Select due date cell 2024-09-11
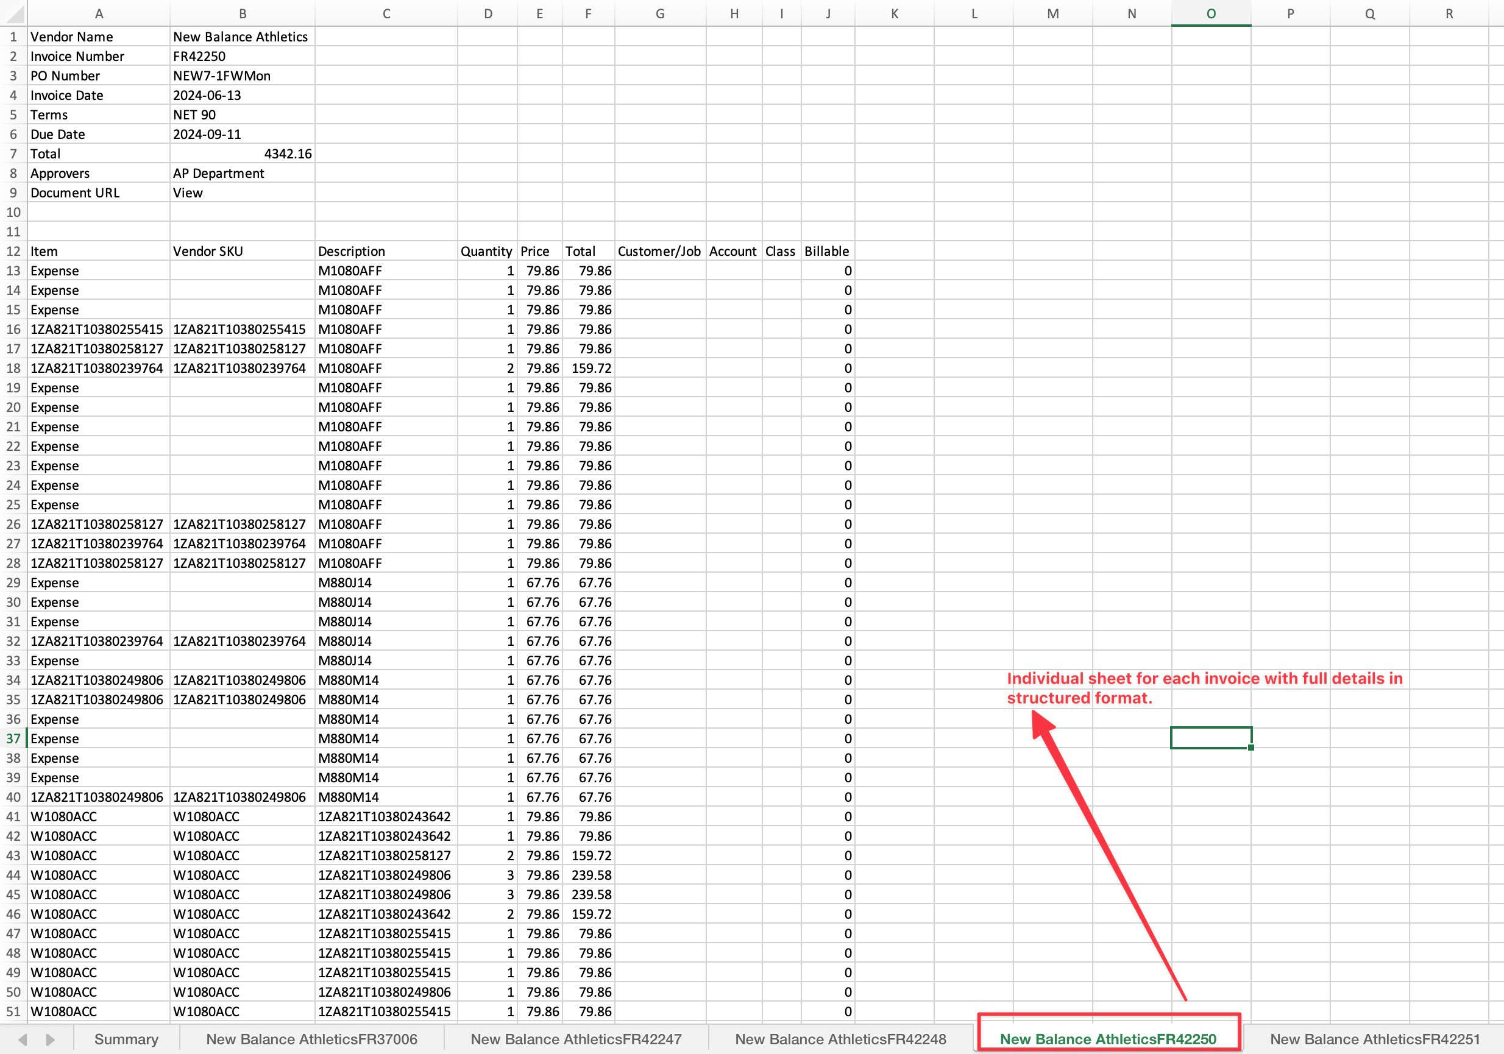Viewport: 1504px width, 1054px height. point(243,134)
